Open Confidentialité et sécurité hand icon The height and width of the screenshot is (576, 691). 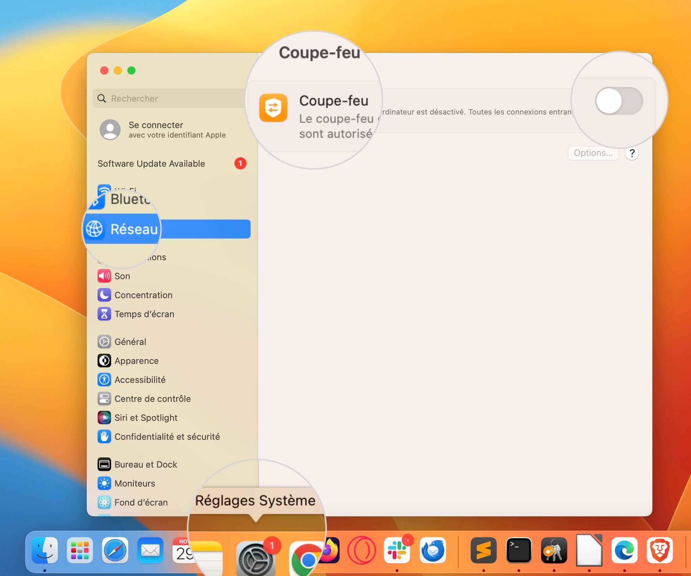104,437
